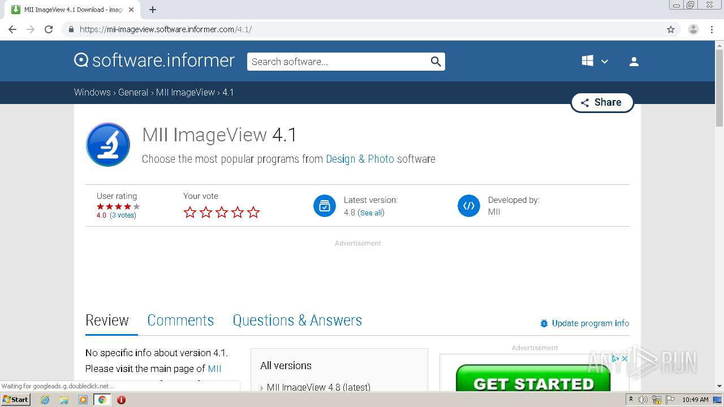Open the Windows breadcrumb link
The image size is (724, 407).
(92, 92)
